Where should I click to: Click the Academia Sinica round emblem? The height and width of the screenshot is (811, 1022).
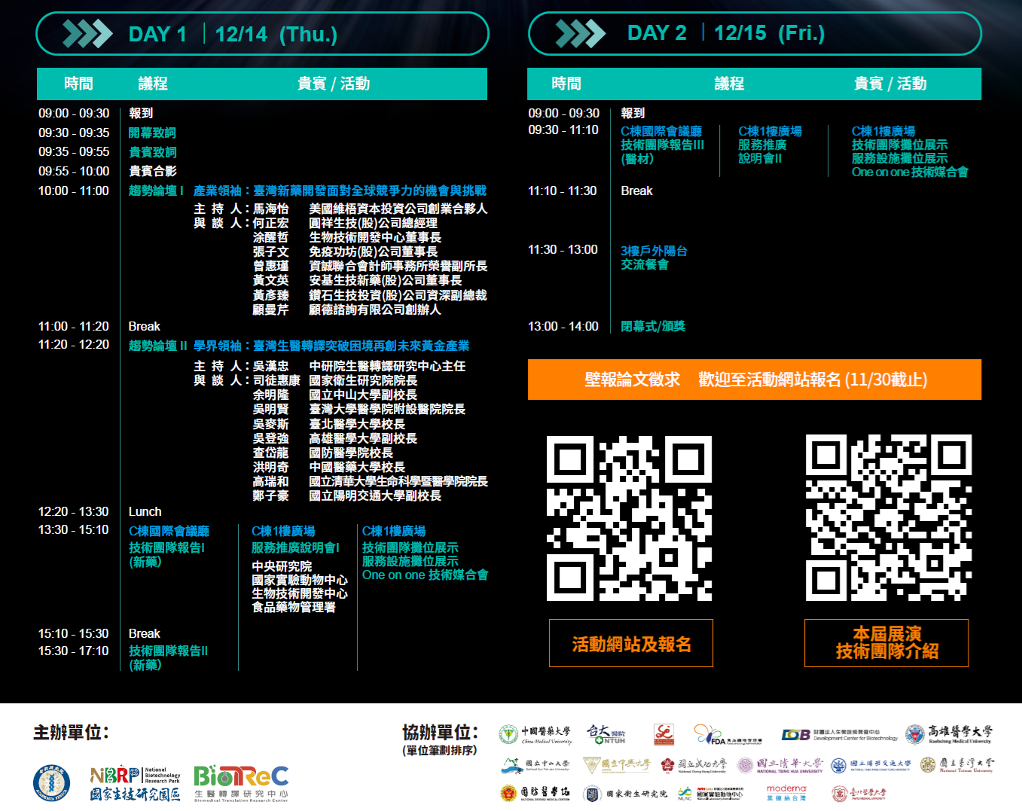click(x=51, y=782)
